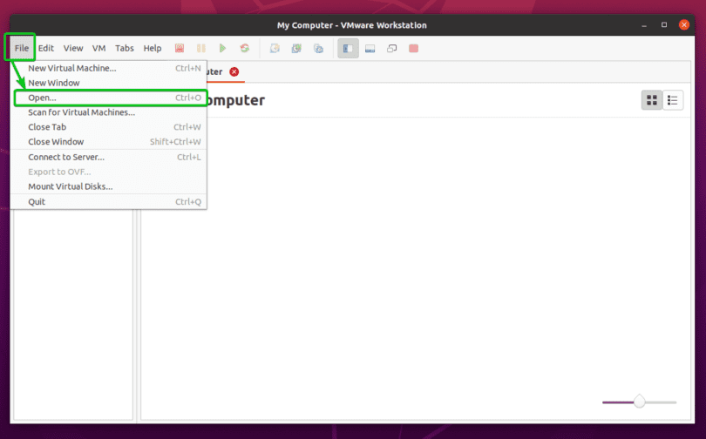
Task: Select Connect to Server... entry
Action: point(108,157)
